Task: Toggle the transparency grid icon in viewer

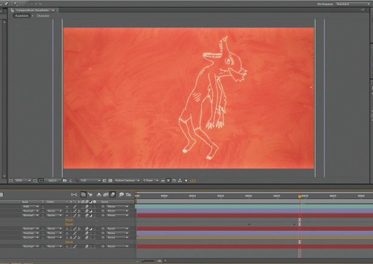Action: click(110, 180)
